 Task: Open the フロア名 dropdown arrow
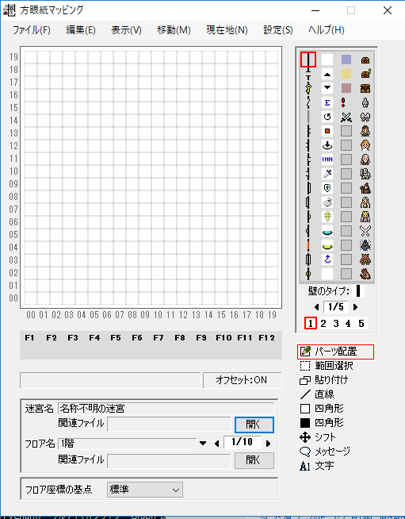[x=203, y=443]
